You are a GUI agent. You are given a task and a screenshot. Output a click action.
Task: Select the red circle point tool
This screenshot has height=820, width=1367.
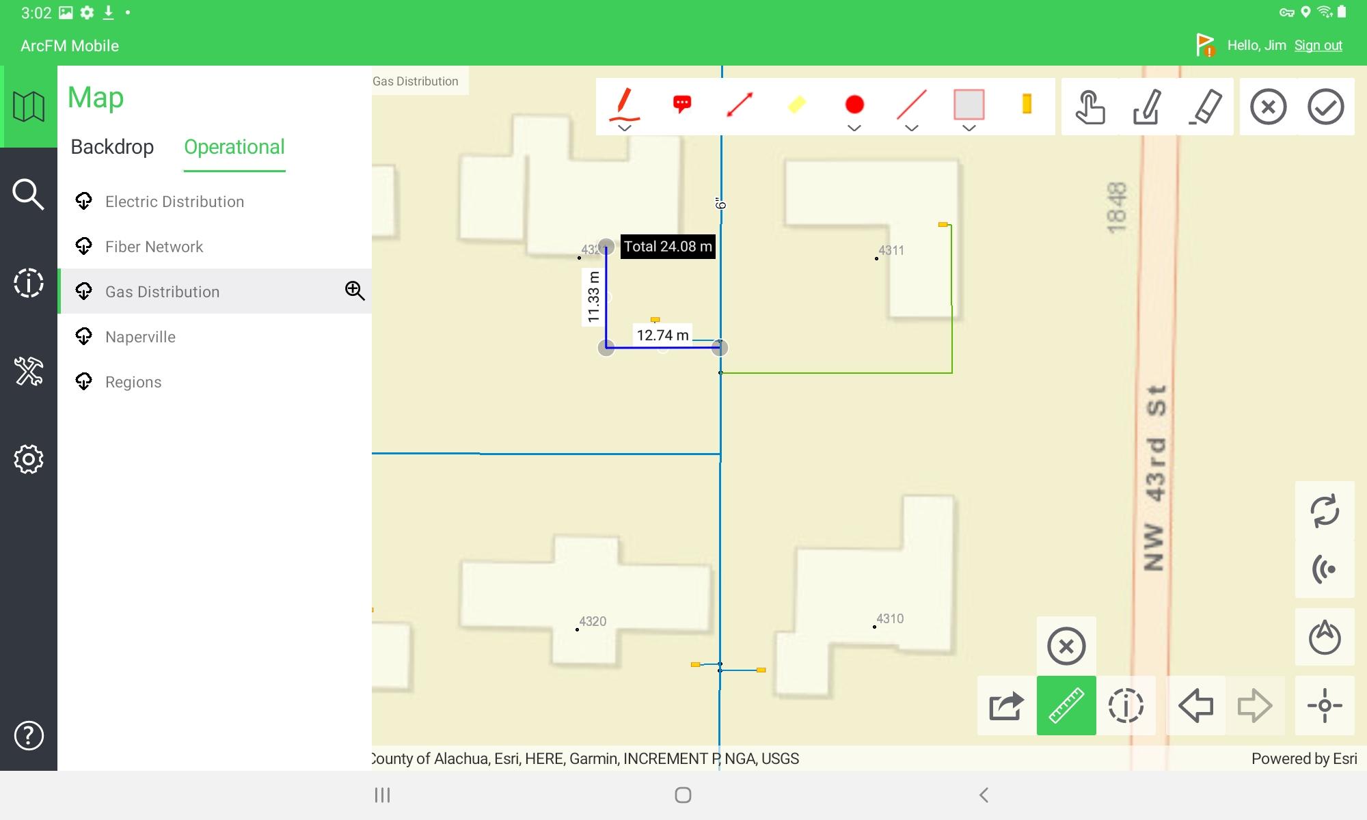(x=854, y=105)
